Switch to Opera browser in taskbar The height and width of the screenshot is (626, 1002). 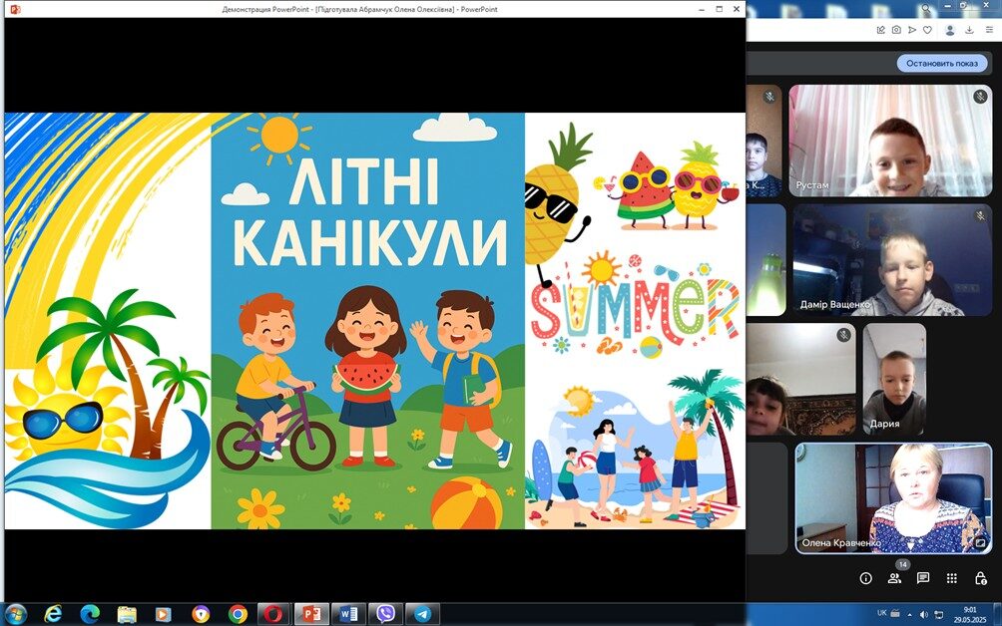tap(274, 614)
